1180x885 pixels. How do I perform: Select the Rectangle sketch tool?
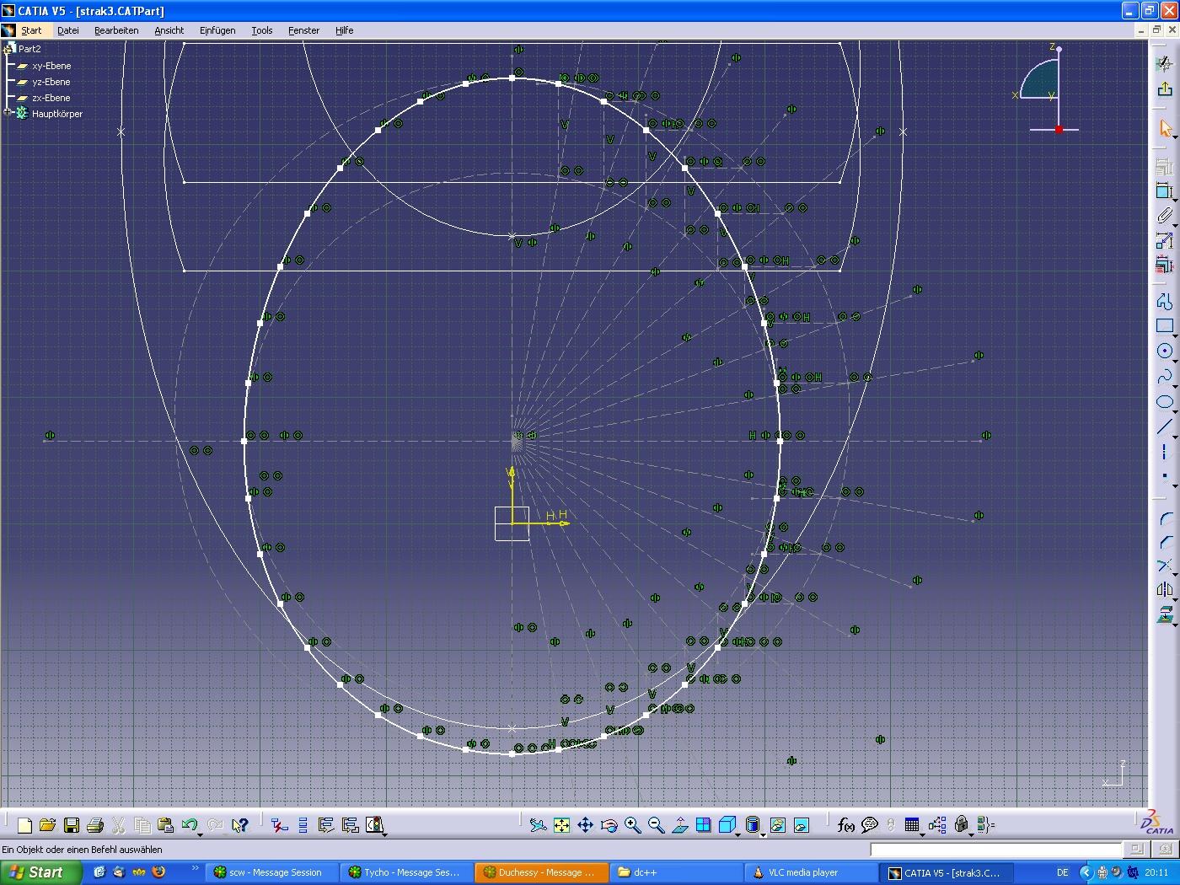pyautogui.click(x=1165, y=326)
